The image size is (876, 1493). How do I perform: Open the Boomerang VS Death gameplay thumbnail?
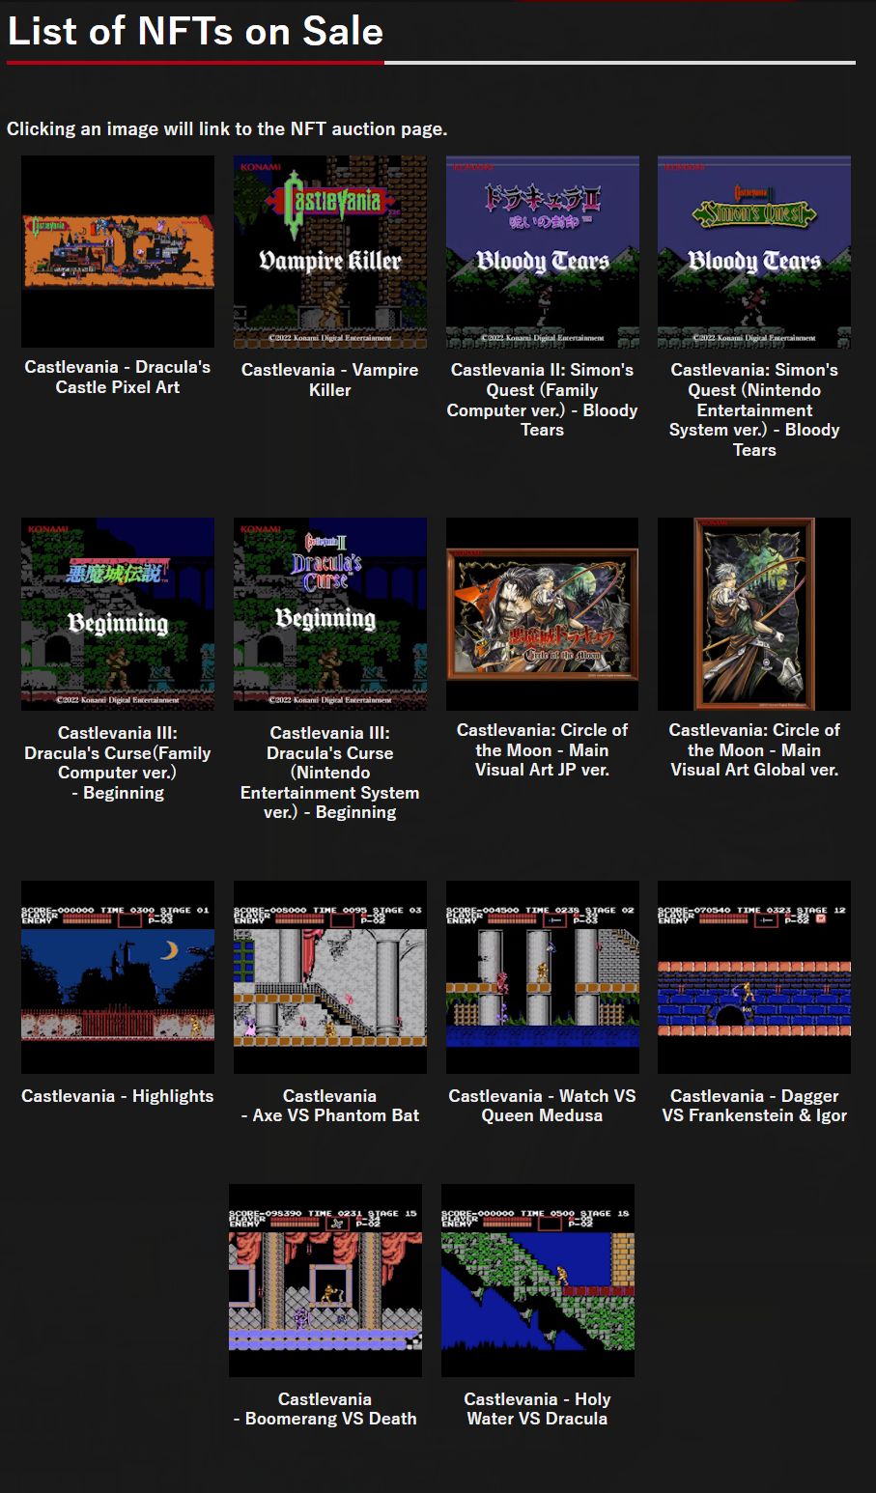point(325,1281)
